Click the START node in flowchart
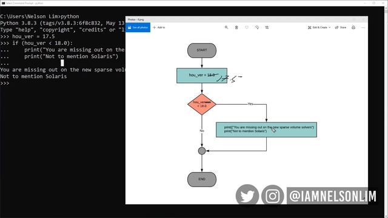The height and width of the screenshot is (218, 388). point(202,50)
